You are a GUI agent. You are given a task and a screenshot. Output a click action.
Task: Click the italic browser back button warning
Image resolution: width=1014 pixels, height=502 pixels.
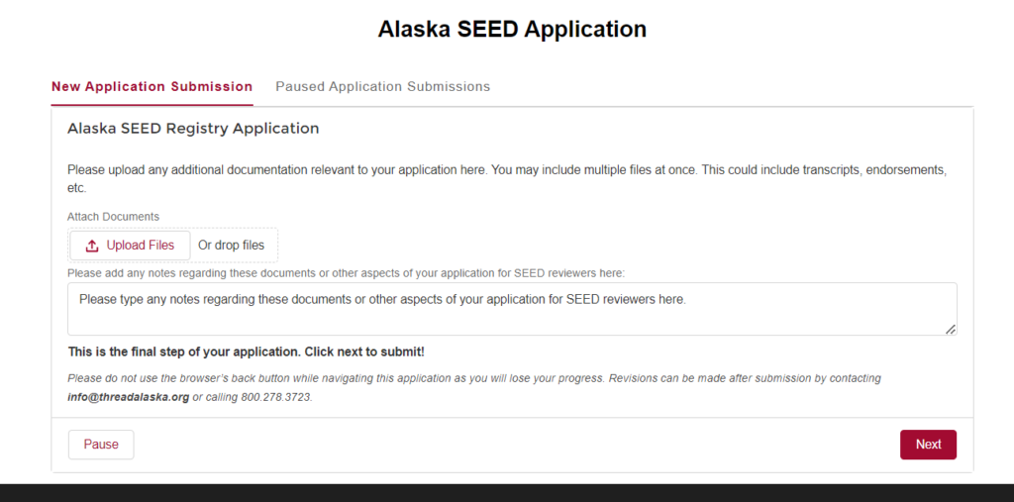pos(474,387)
